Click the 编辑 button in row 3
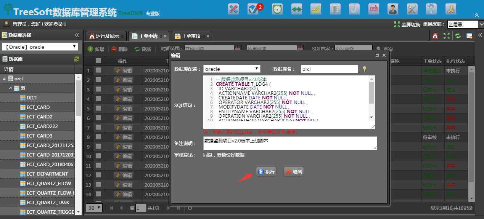484x219 pixels. point(124,90)
